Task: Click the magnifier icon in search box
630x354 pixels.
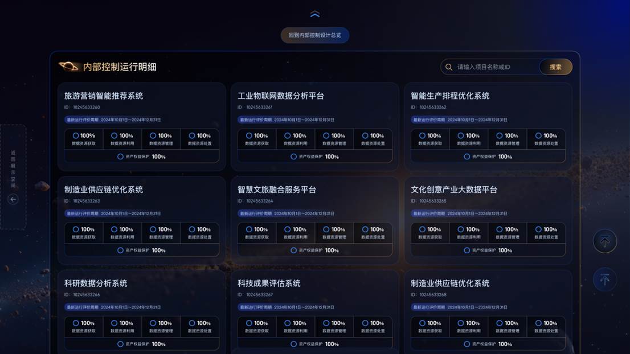Action: point(449,67)
